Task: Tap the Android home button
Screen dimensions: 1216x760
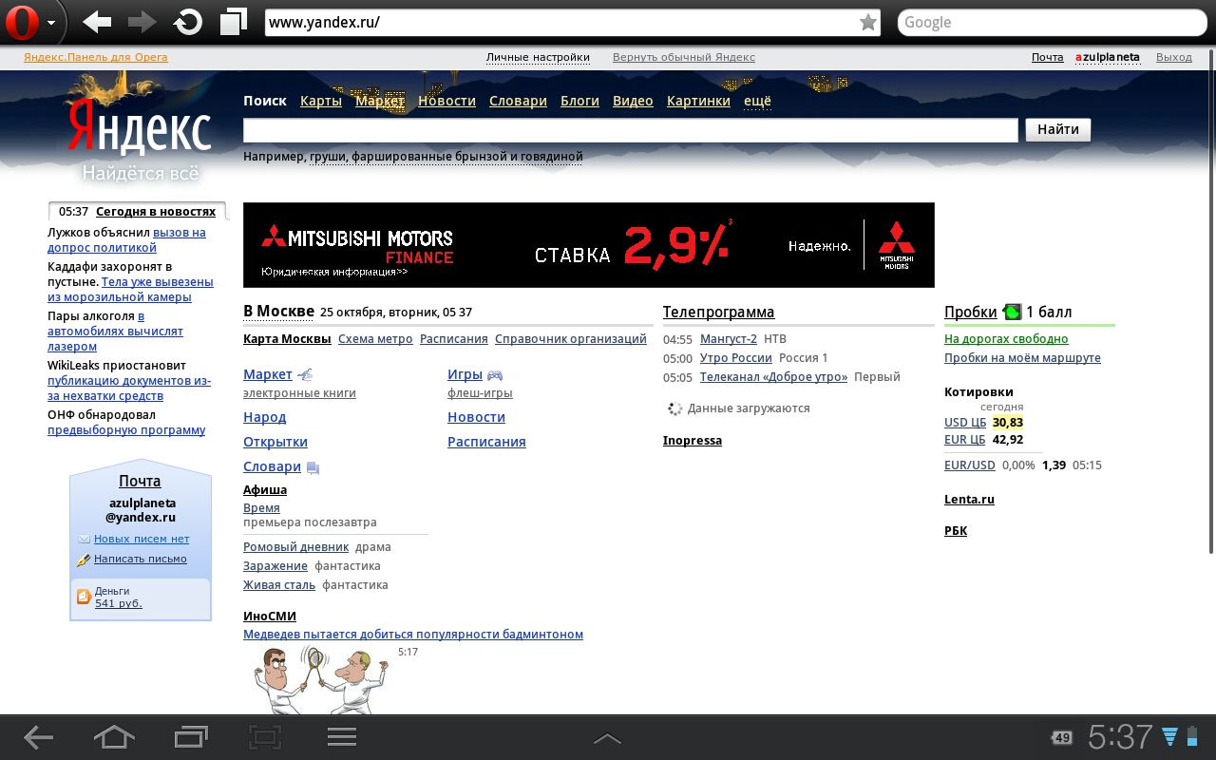Action: click(x=114, y=737)
